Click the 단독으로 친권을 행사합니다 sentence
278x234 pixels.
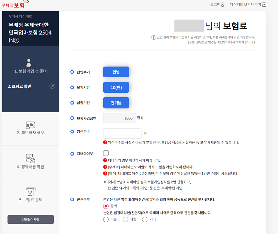pyautogui.click(x=157, y=213)
